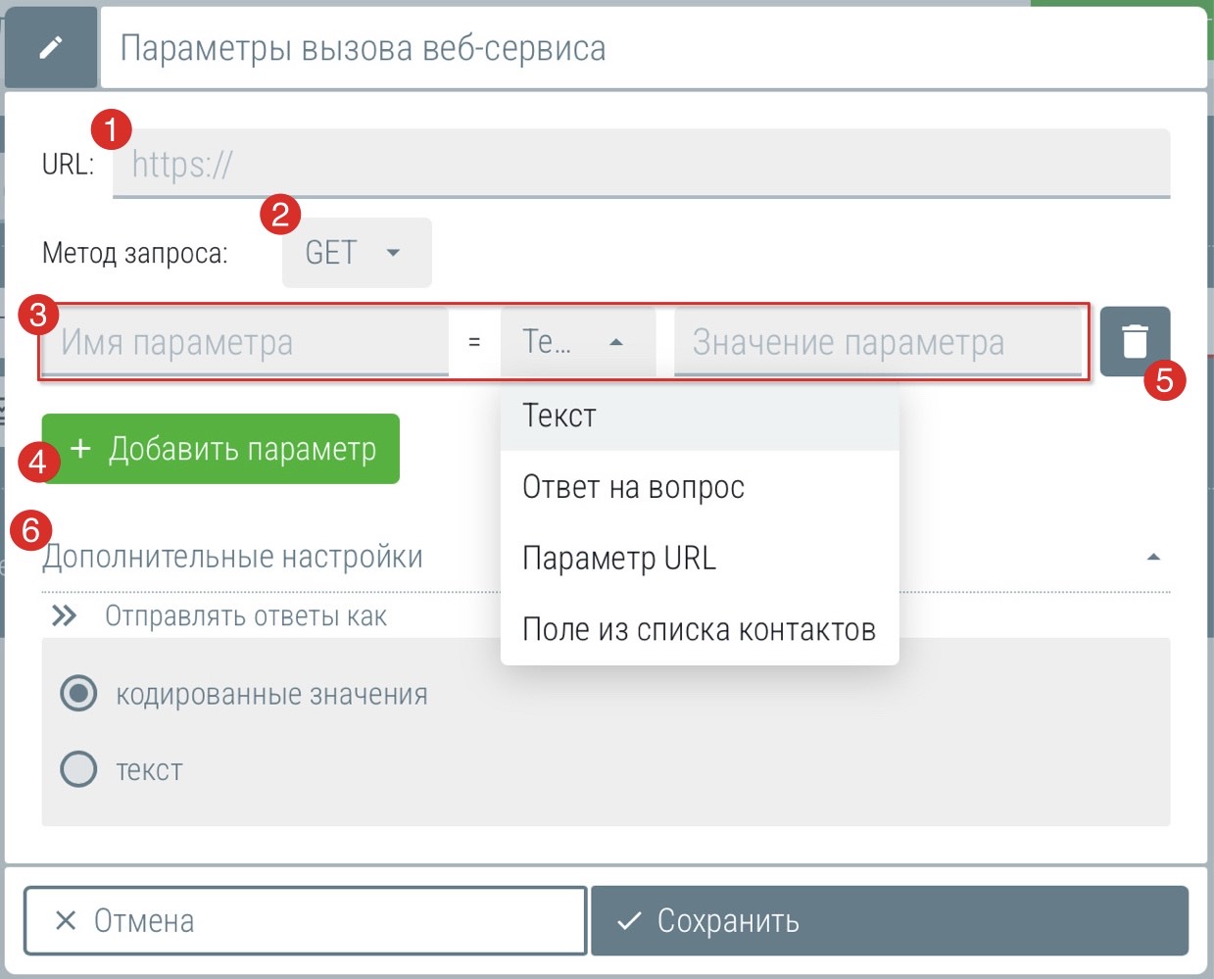The width and height of the screenshot is (1214, 979).
Task: Click the X icon on Отмена button
Action: pos(66,920)
